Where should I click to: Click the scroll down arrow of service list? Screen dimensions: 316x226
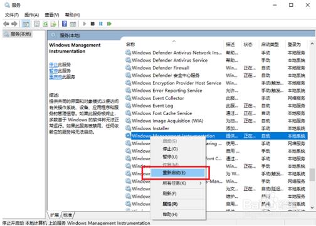[x=312, y=207]
